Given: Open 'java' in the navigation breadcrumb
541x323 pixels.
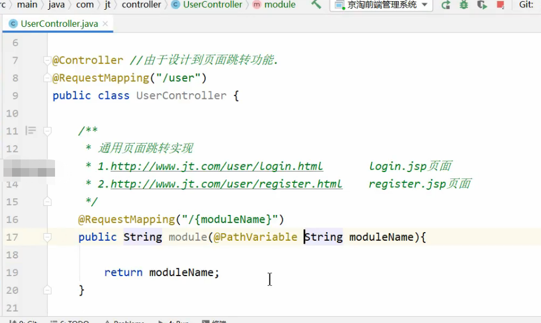Looking at the screenshot, I should point(56,5).
